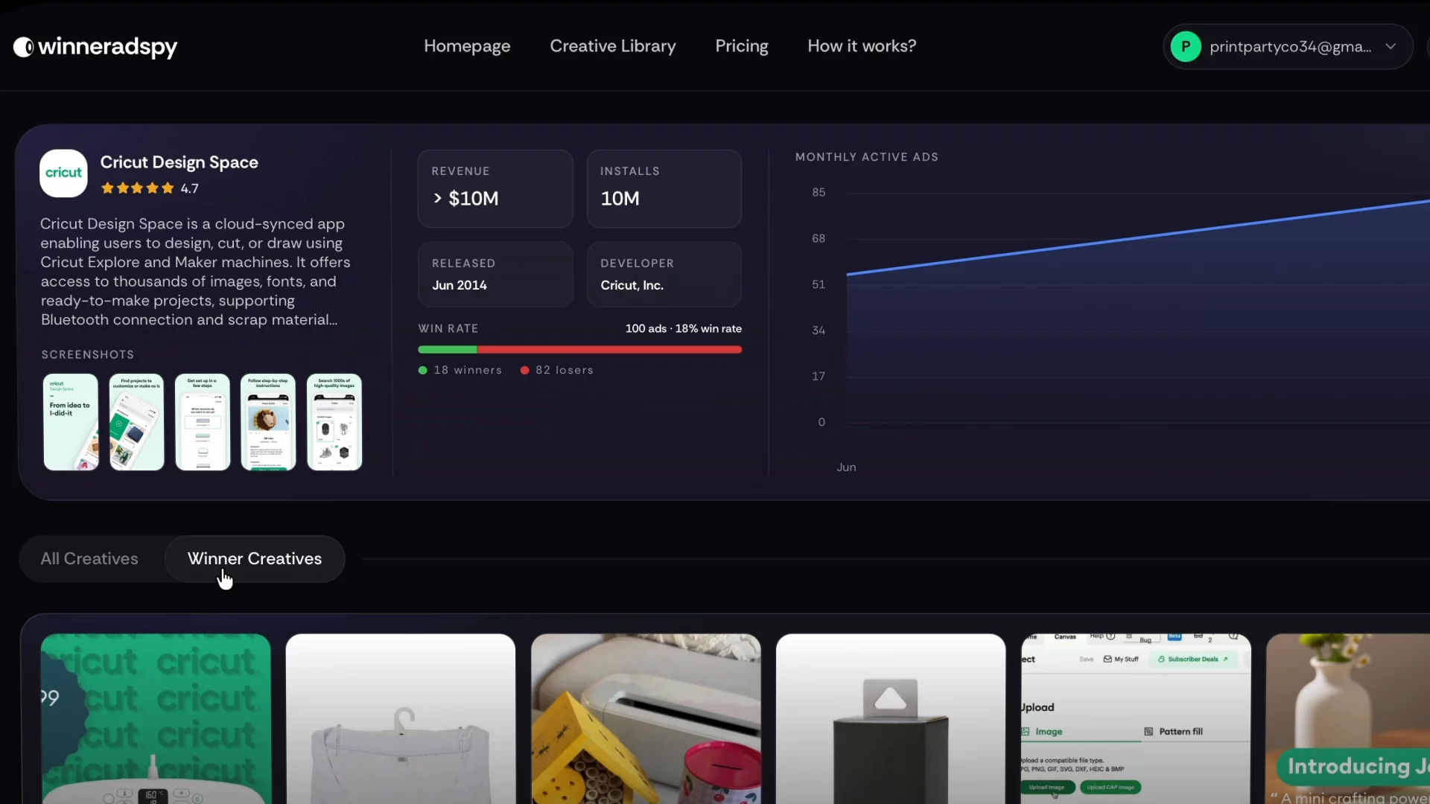Go to Homepage
Viewport: 1430px width, 804px height.
[467, 46]
